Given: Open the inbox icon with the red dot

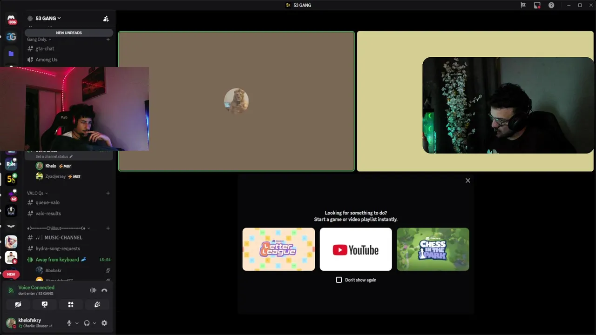Looking at the screenshot, I should (x=537, y=5).
